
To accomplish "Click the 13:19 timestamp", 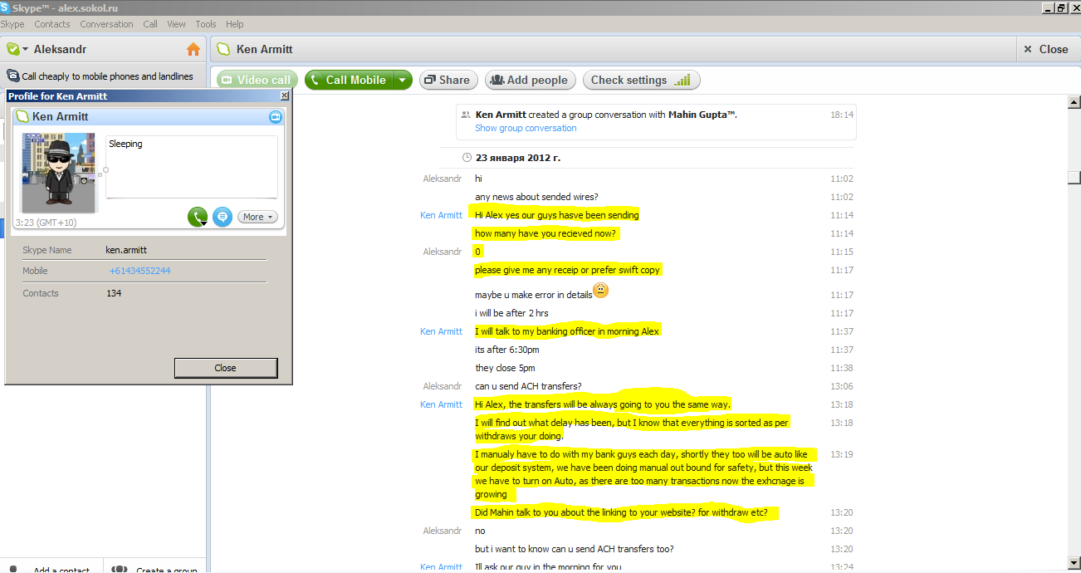I will point(842,454).
